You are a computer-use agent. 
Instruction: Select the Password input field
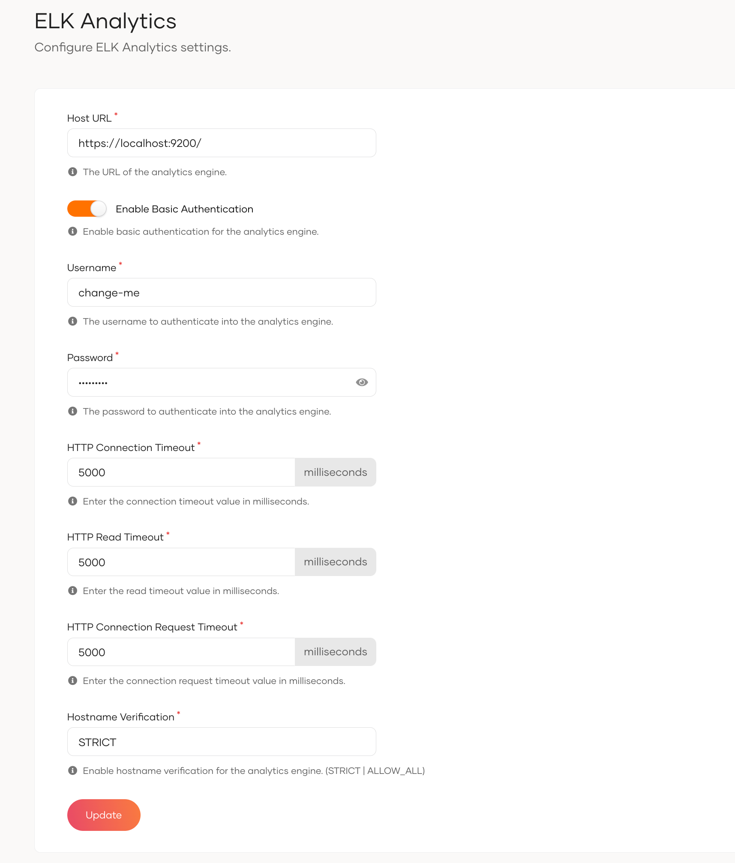coord(210,382)
